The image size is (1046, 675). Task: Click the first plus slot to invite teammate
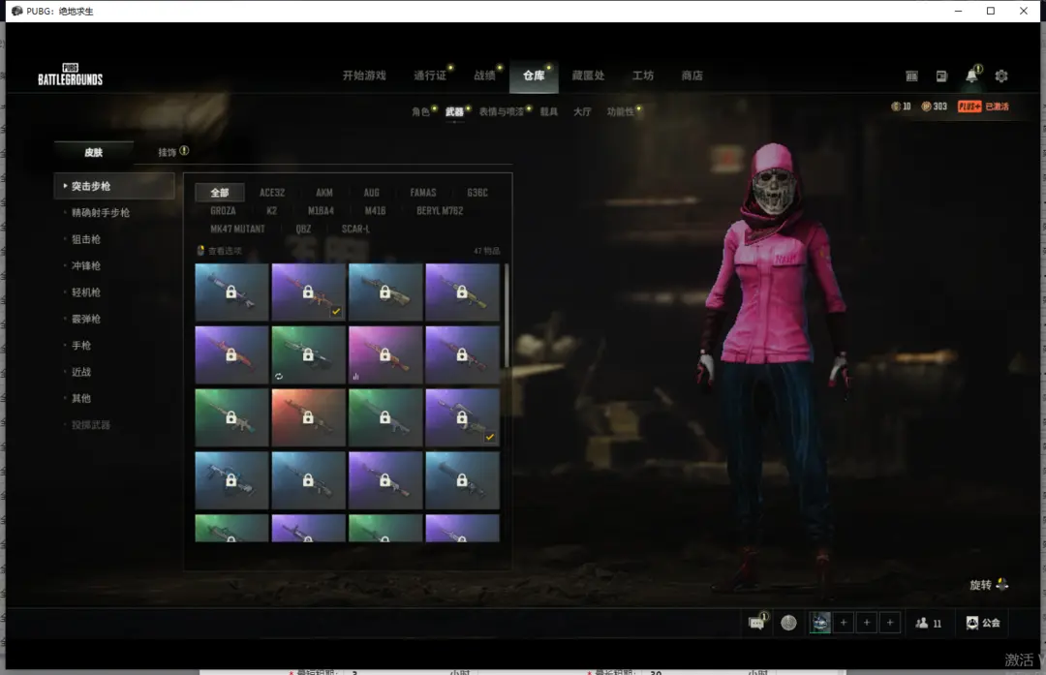[844, 623]
